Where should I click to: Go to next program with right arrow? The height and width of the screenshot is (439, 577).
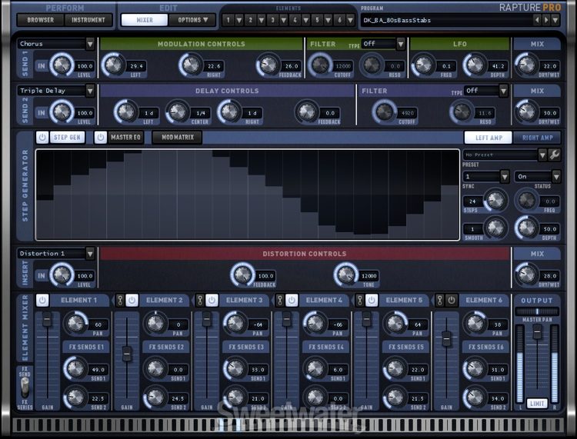[x=546, y=20]
